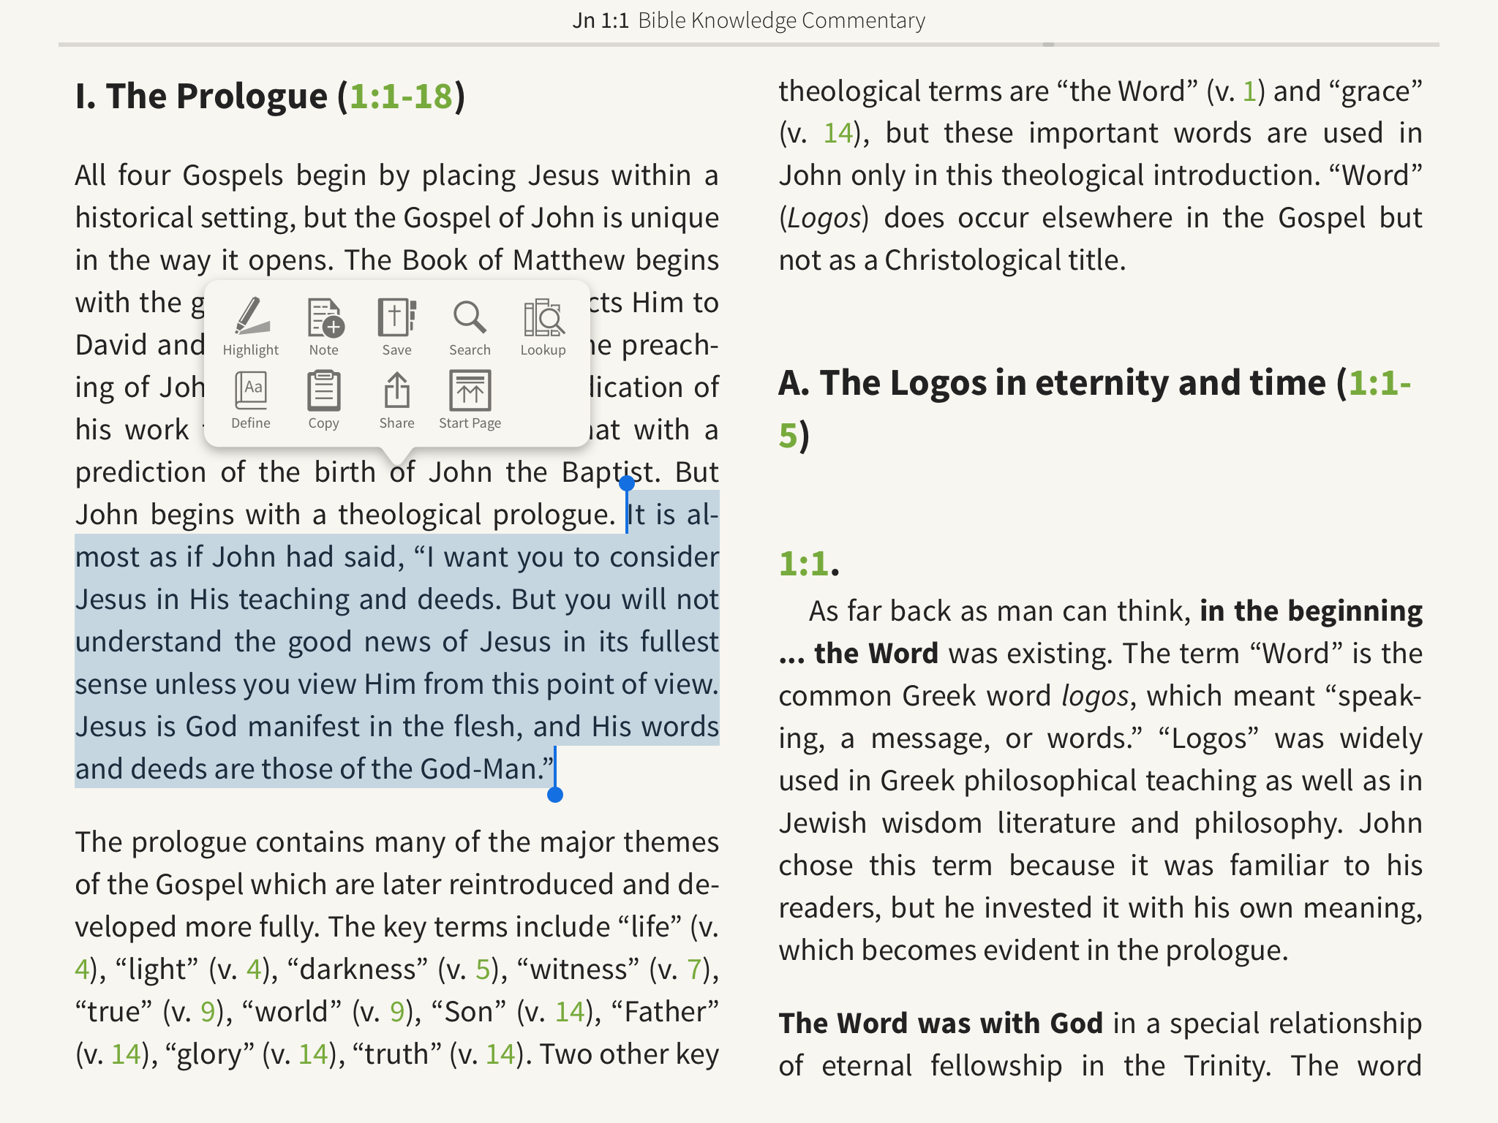
Task: Open verse 4 link after "light"
Action: click(254, 969)
